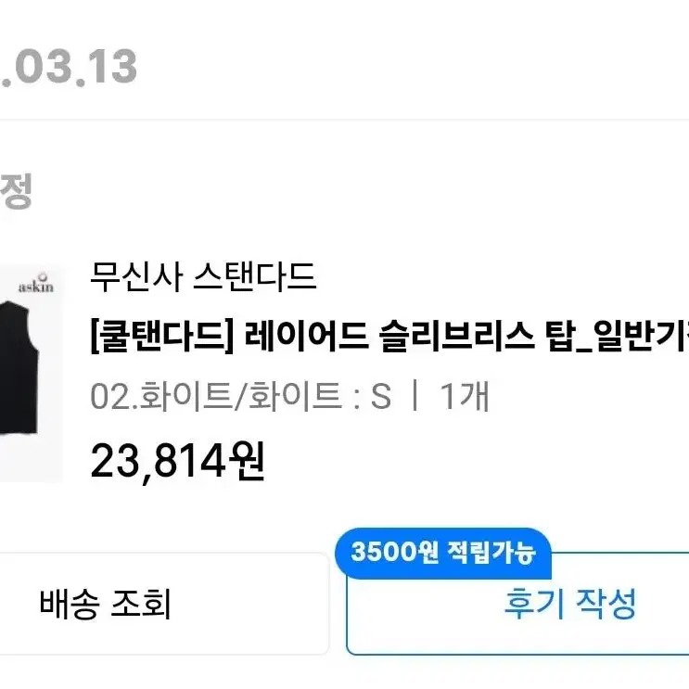Viewport: 689px width, 689px height.
Task: Open the black sleeveless top thumbnail
Action: (31, 373)
